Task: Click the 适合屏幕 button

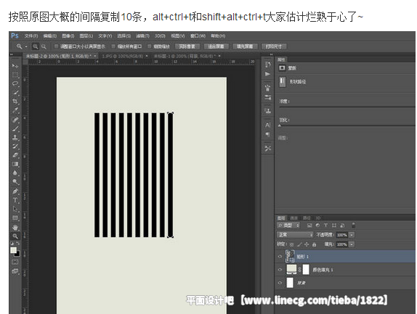Action: [216, 46]
